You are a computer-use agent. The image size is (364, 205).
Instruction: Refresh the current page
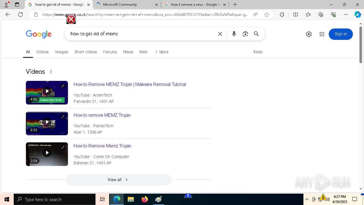click(x=20, y=15)
